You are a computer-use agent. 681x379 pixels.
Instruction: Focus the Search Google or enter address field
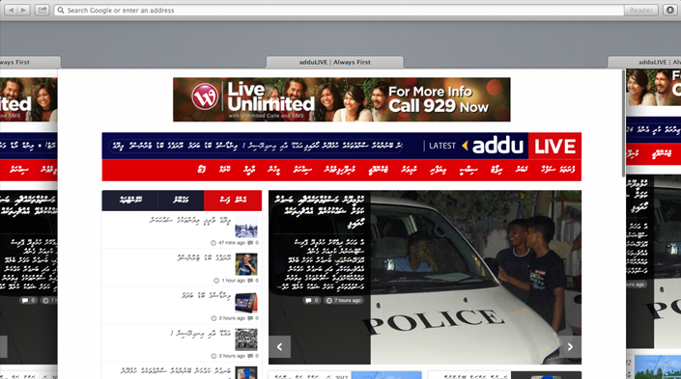click(339, 10)
